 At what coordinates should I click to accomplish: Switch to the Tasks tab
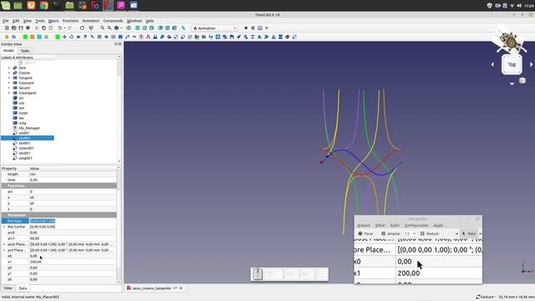pyautogui.click(x=25, y=50)
